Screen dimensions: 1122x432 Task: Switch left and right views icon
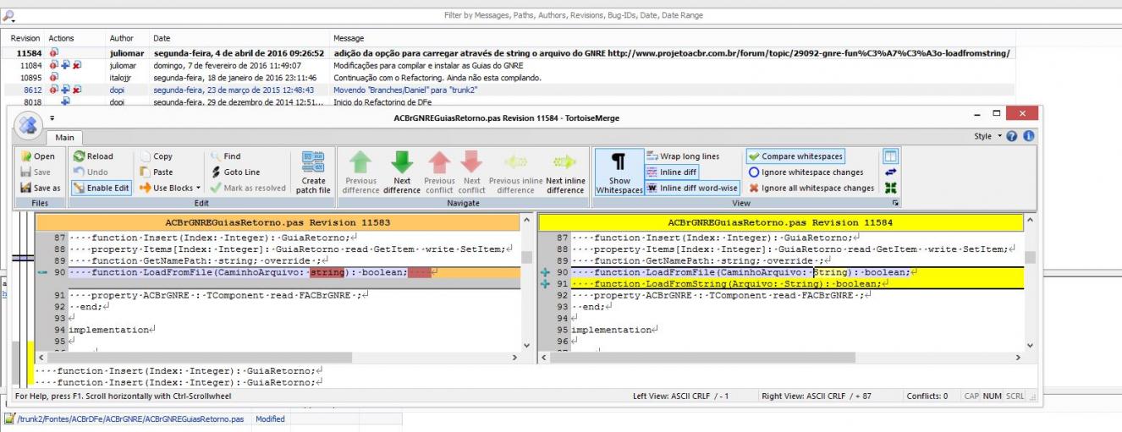point(890,172)
